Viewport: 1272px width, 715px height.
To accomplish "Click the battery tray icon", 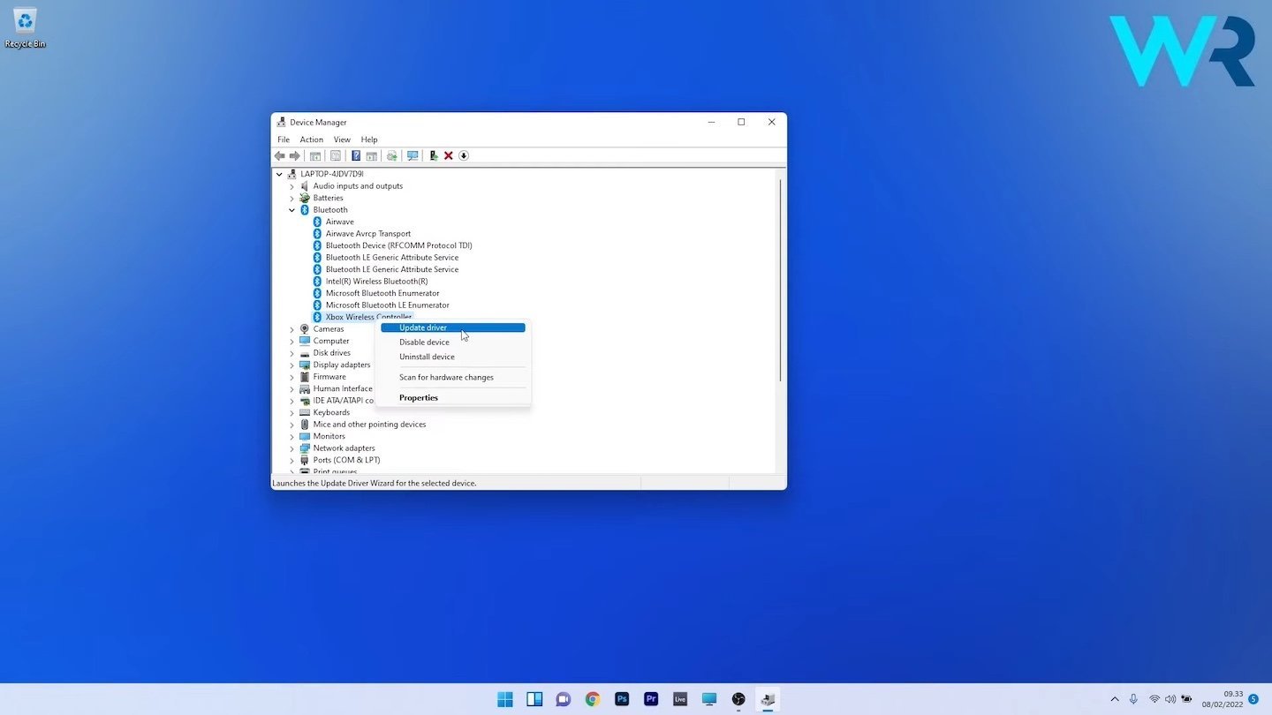I will click(x=1188, y=699).
